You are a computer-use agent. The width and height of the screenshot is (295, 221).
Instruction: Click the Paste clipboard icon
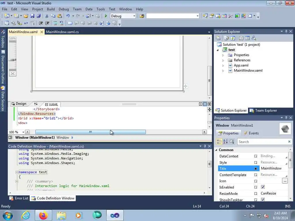pyautogui.click(x=60, y=16)
